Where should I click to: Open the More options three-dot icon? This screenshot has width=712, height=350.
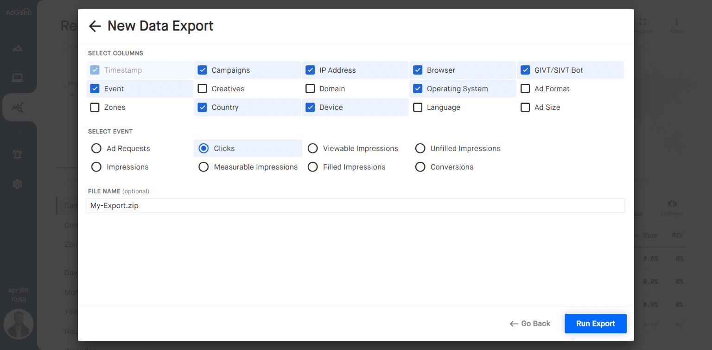[676, 22]
